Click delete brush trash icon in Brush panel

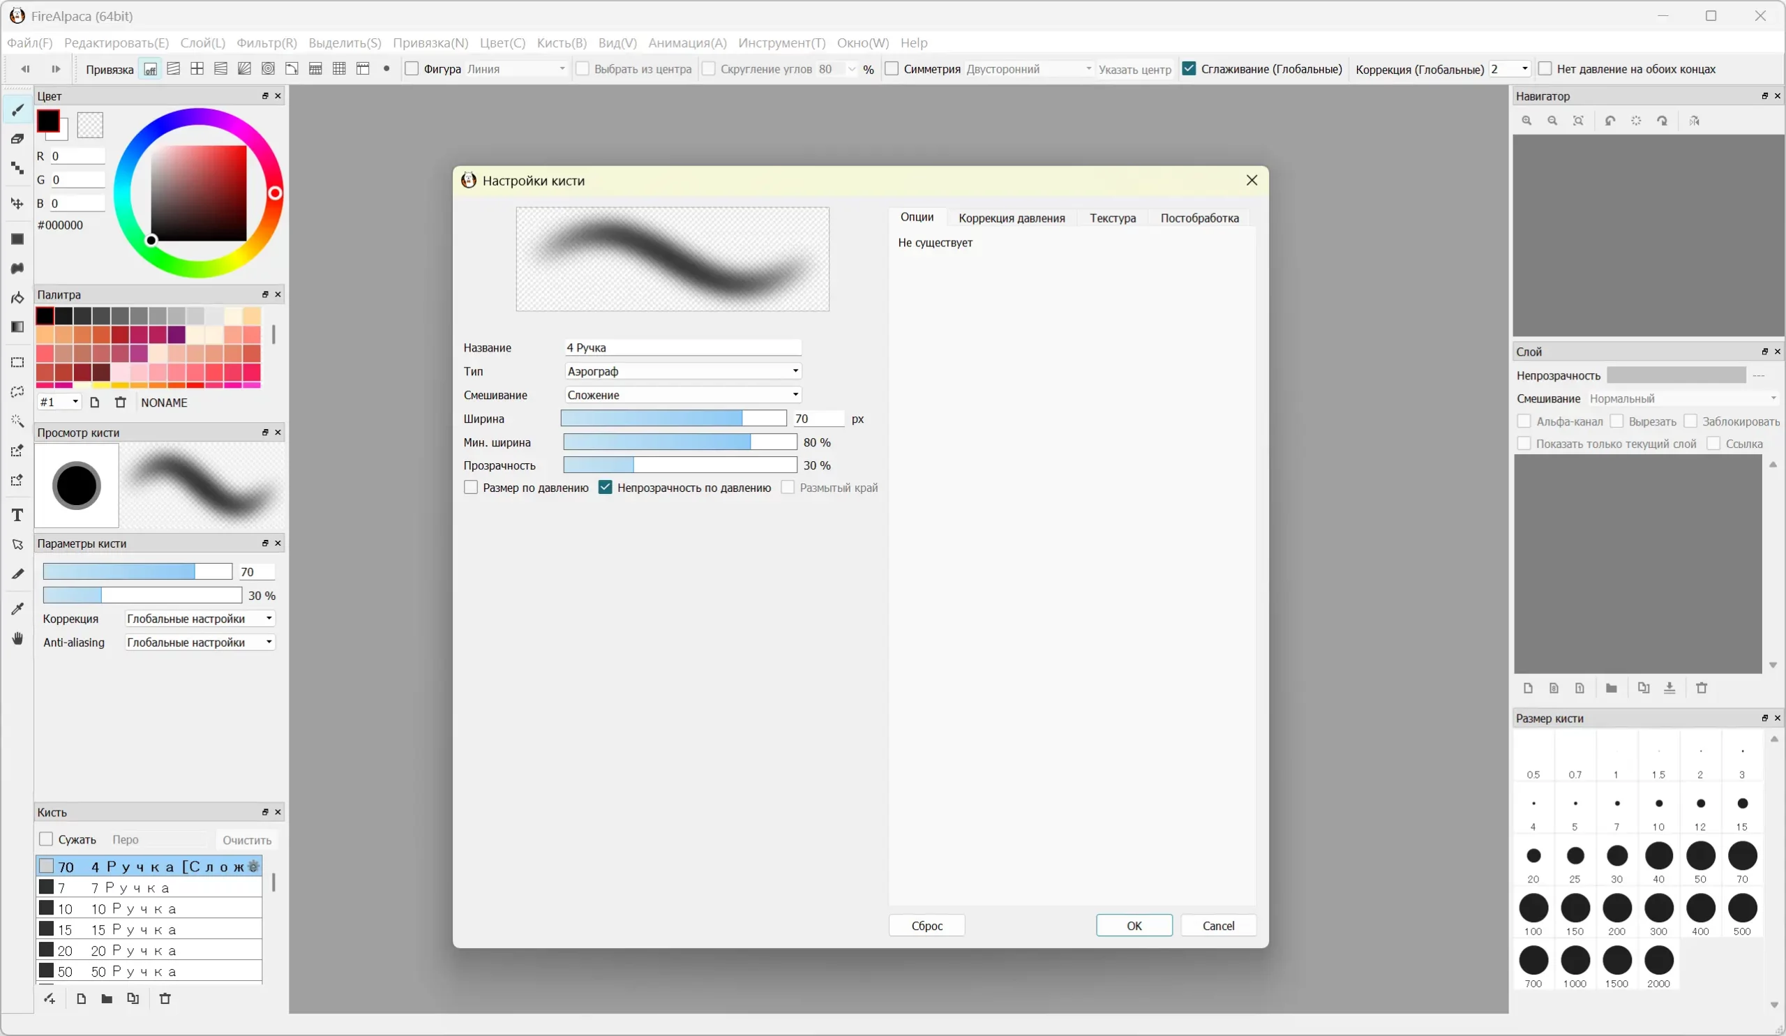coord(165,998)
